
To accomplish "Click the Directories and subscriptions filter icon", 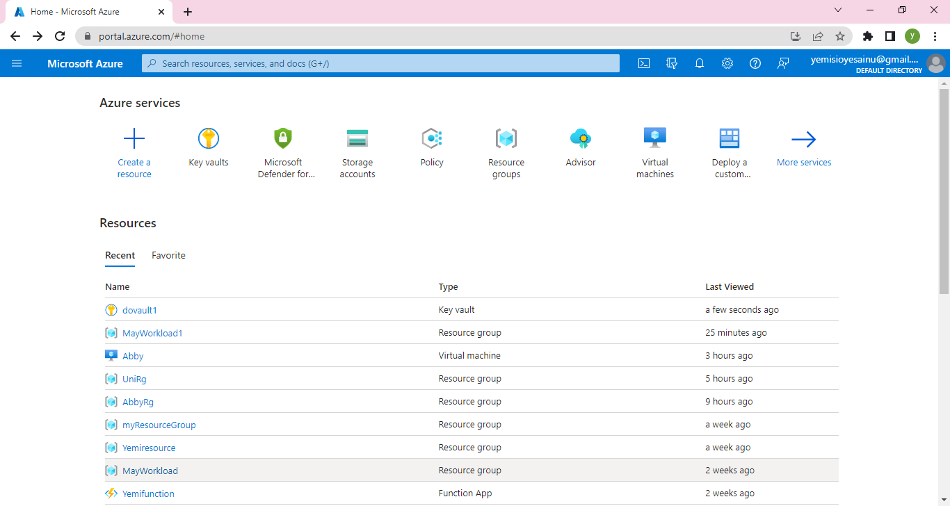I will click(672, 63).
